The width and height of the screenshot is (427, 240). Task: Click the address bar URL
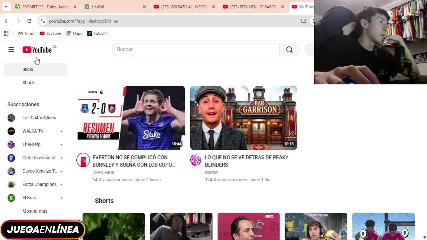coord(83,21)
